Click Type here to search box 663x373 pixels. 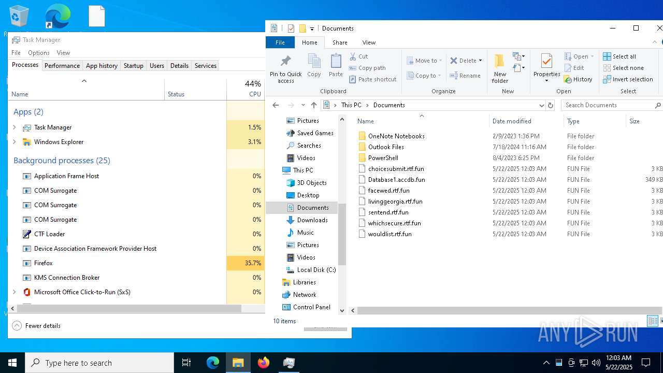99,363
